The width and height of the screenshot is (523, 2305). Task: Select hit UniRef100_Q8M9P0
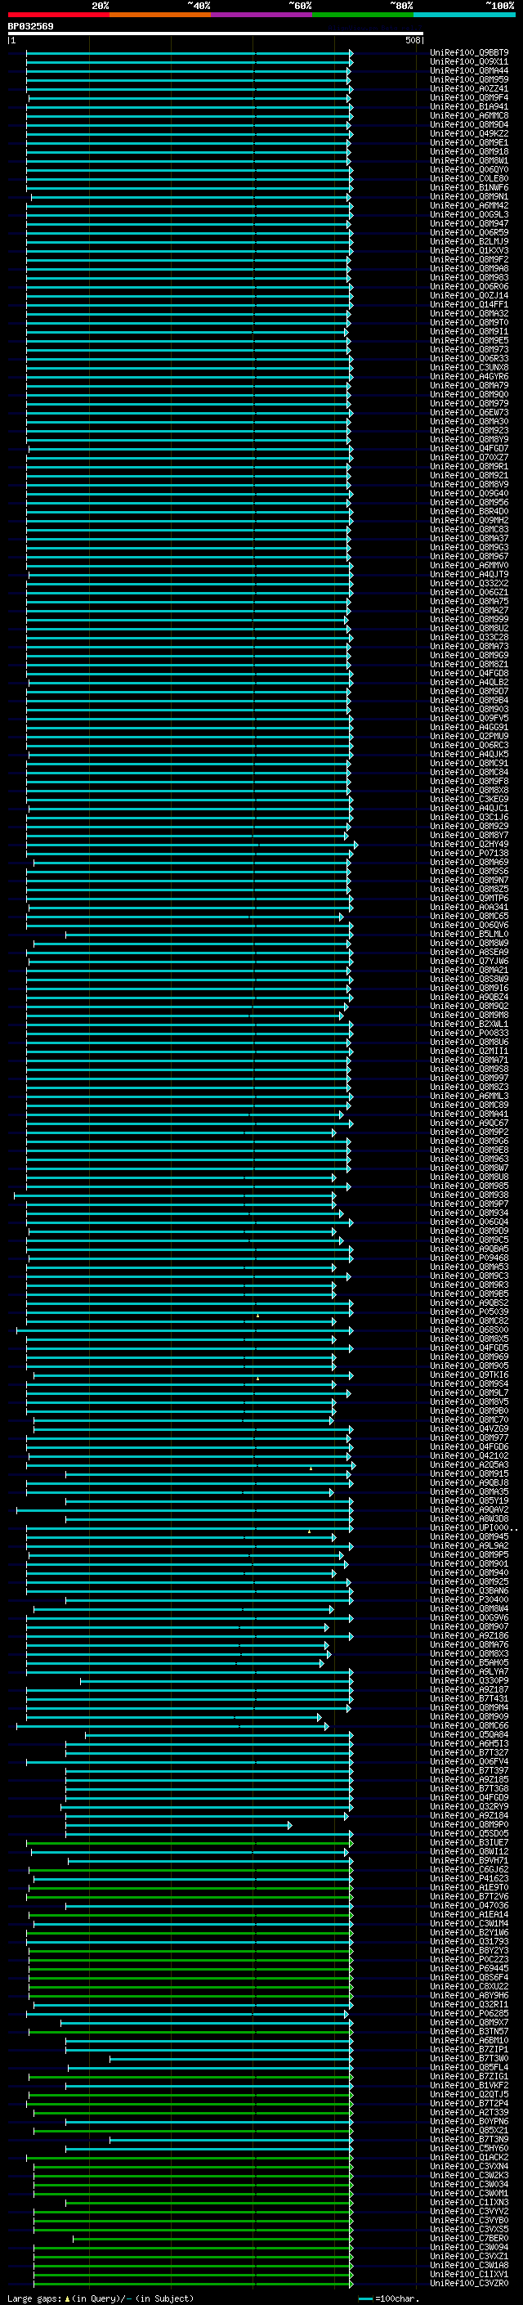469,1825
